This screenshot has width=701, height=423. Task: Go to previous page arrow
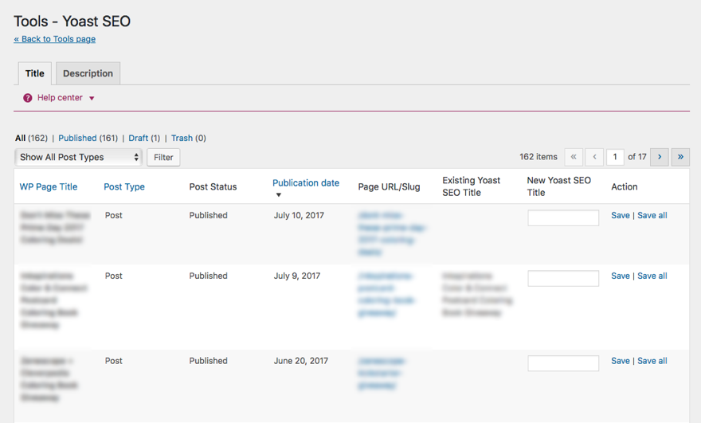(x=594, y=157)
